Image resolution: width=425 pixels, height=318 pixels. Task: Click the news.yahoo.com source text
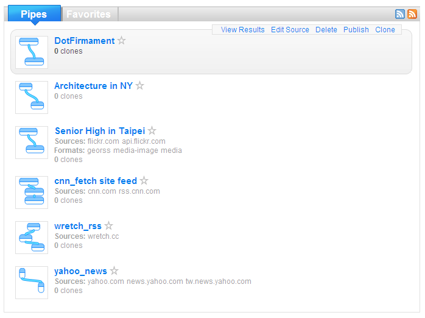pyautogui.click(x=155, y=281)
